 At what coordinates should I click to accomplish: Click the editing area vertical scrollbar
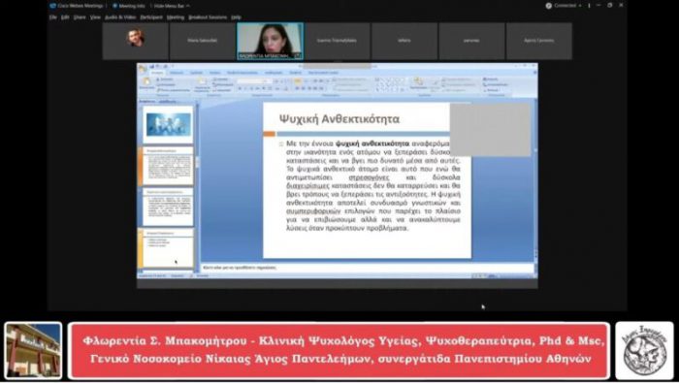pos(535,179)
